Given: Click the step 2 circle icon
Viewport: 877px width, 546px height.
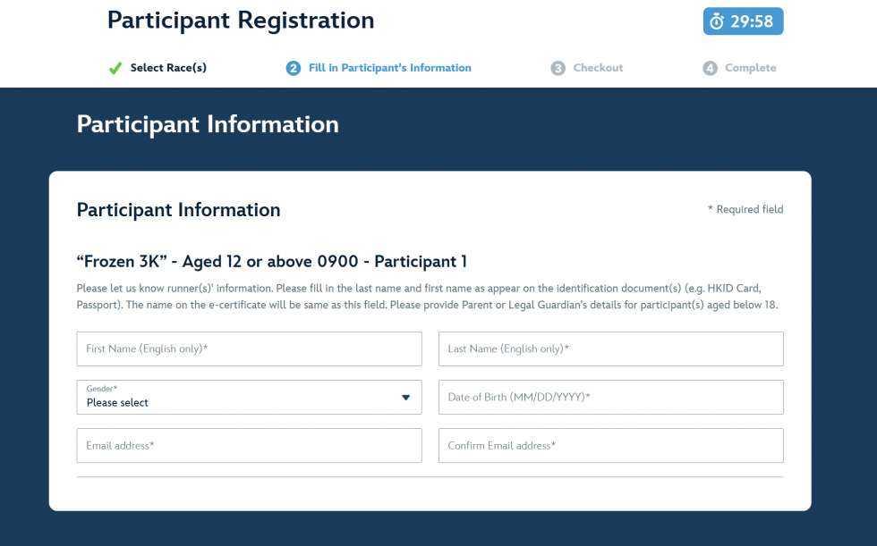Looking at the screenshot, I should [x=293, y=68].
